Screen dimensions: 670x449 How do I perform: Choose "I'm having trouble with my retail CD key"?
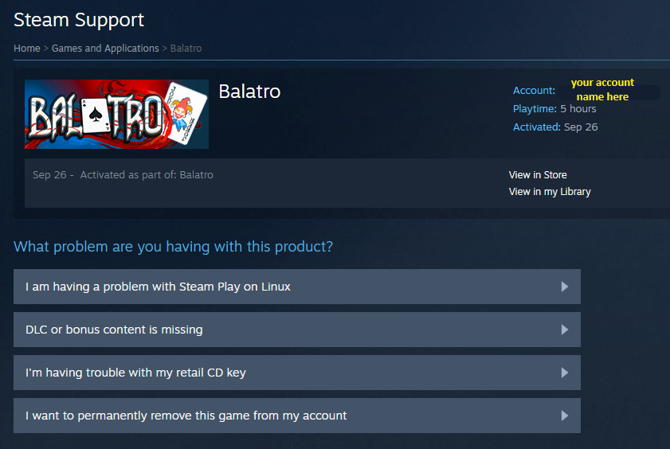click(135, 373)
